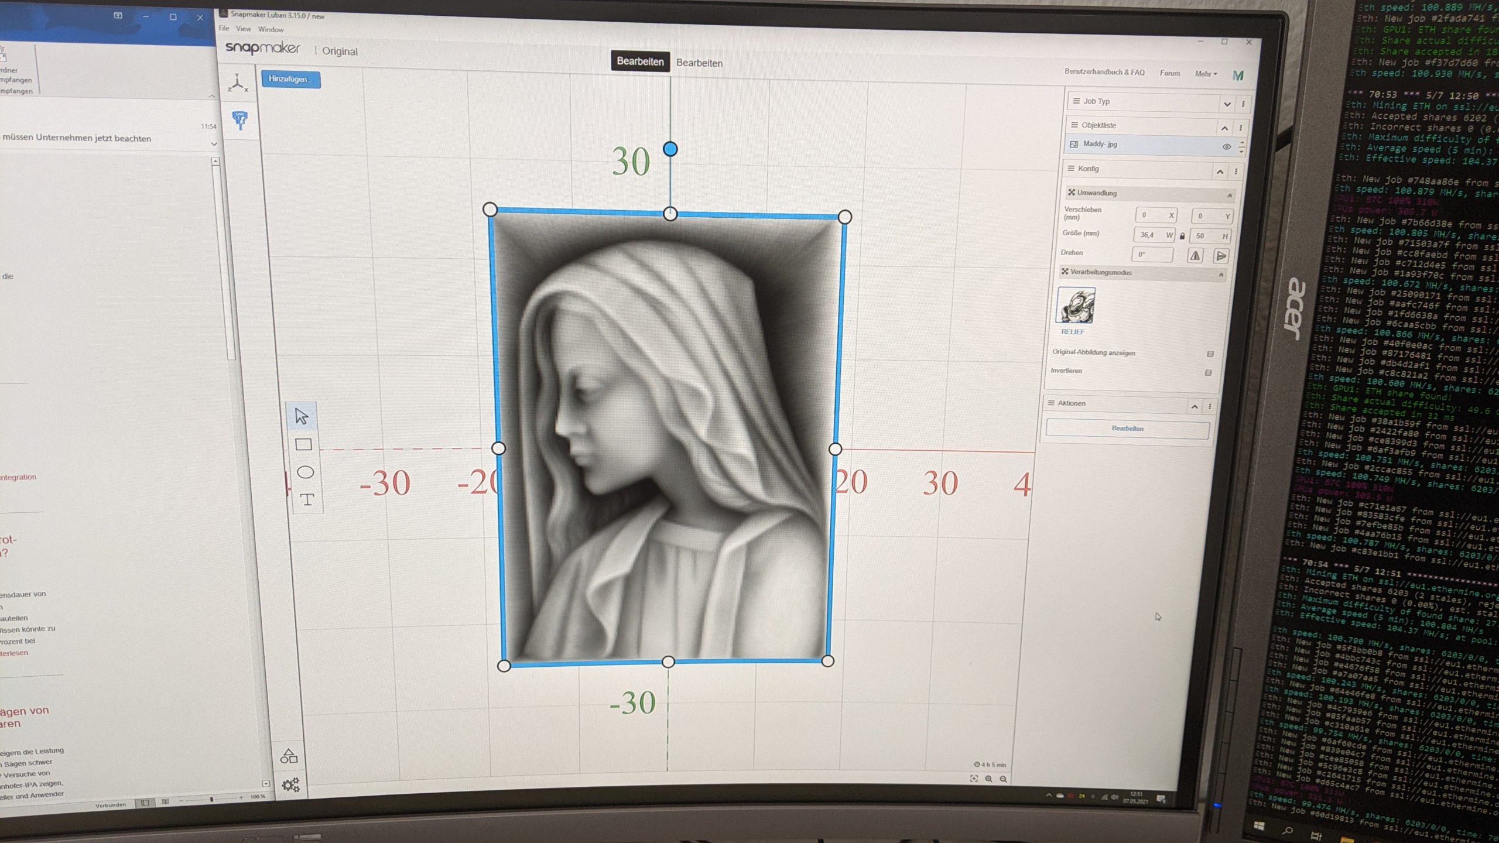Image resolution: width=1499 pixels, height=843 pixels.
Task: Check the Invertieren option
Action: point(1208,372)
